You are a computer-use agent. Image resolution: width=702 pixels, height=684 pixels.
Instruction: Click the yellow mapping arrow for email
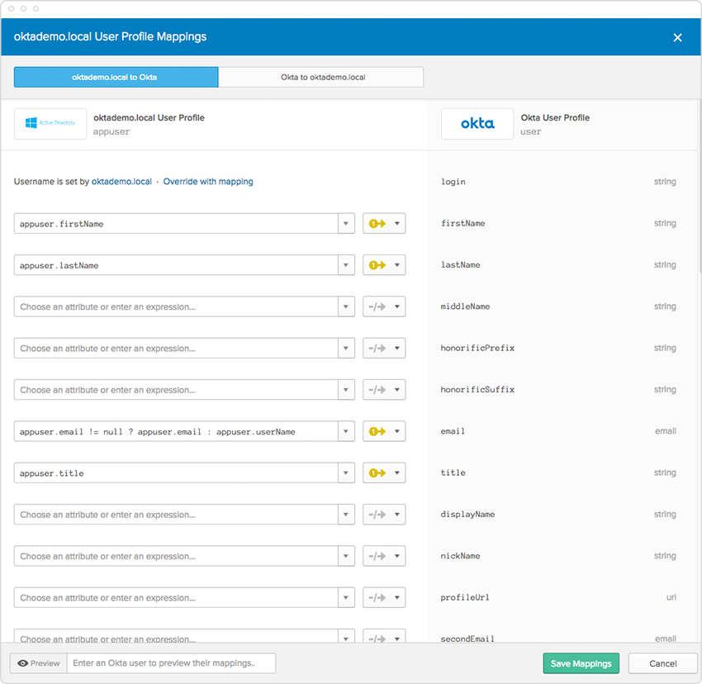pos(377,431)
